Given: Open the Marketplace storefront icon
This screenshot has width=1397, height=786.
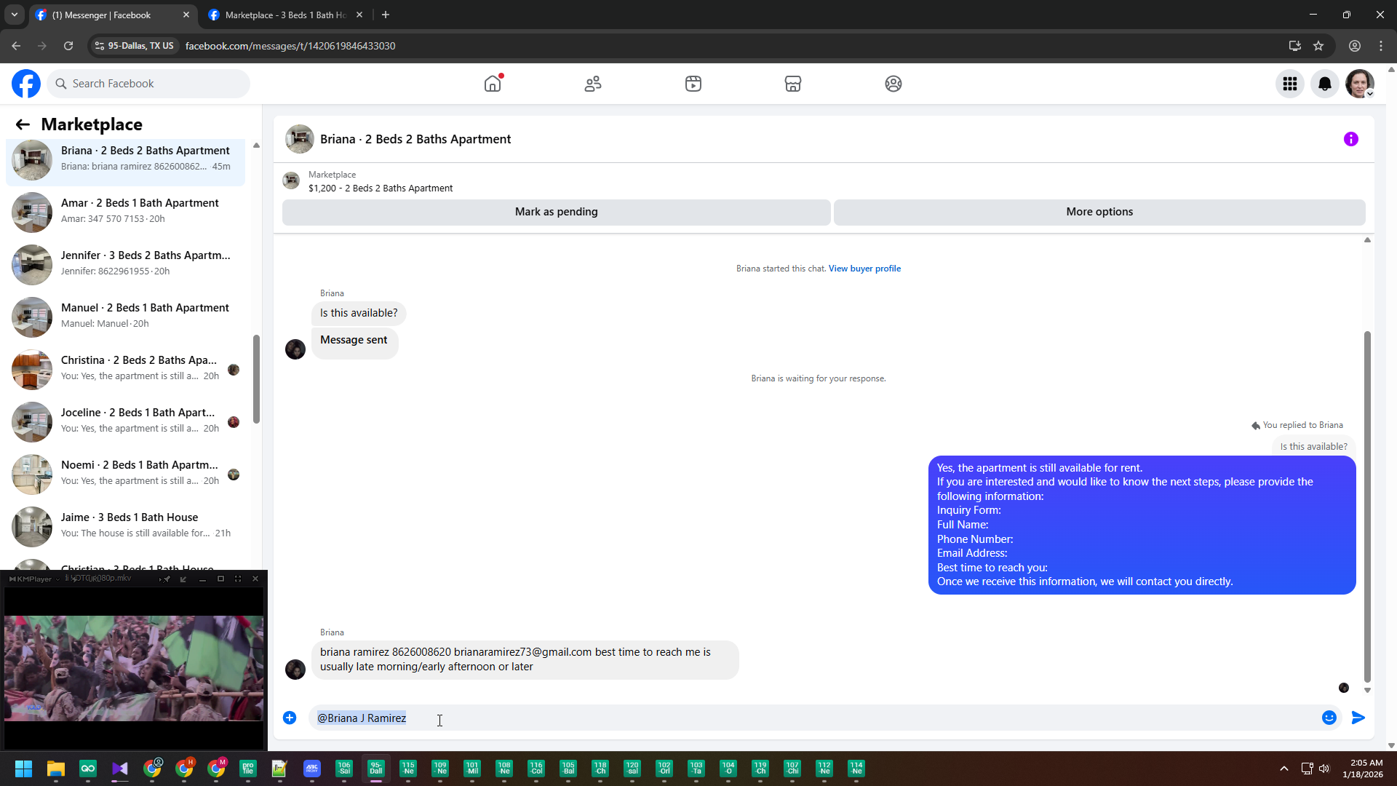Looking at the screenshot, I should point(793,84).
